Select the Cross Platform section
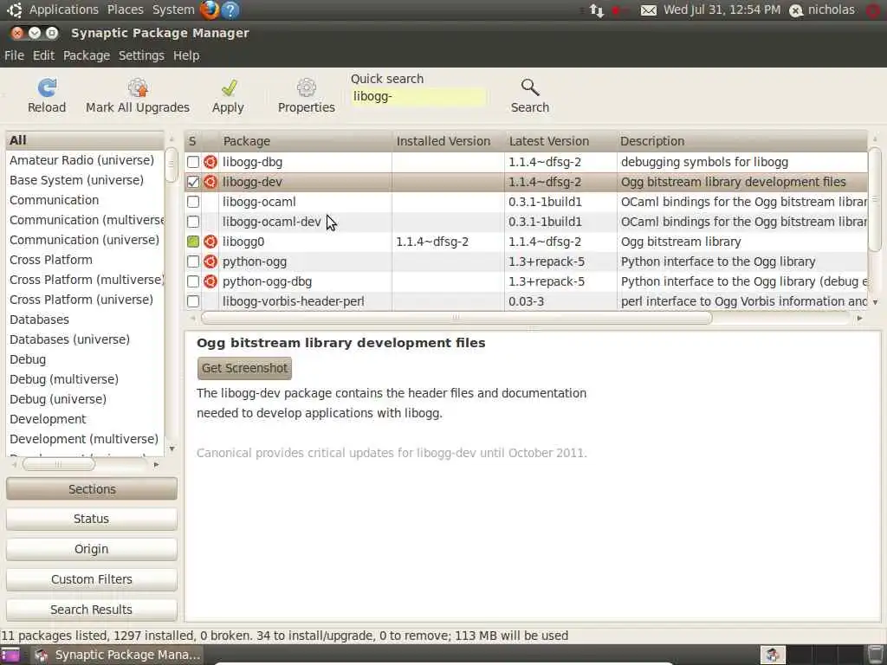Screen dimensions: 887x665 click(85, 260)
